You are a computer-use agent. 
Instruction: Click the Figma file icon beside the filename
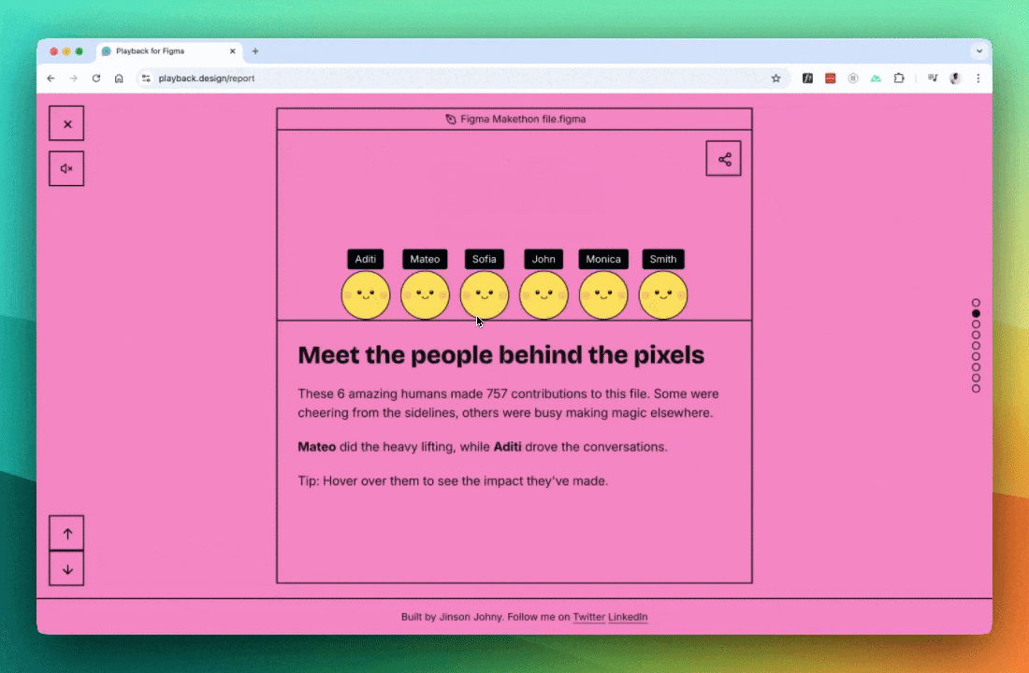tap(450, 119)
